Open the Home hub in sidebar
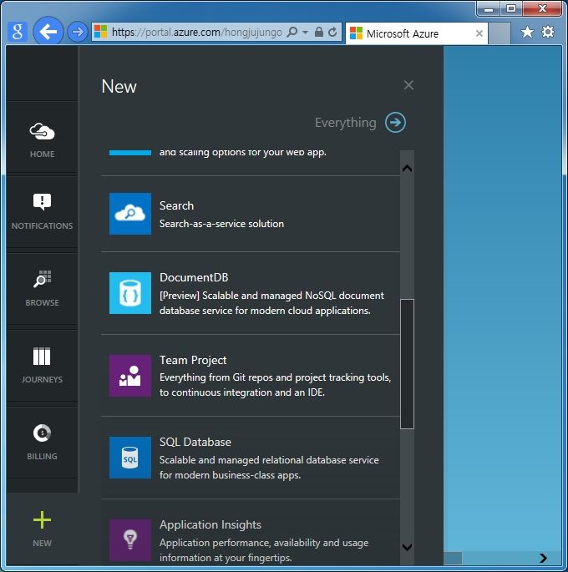Screen dimensions: 568x572 42,138
